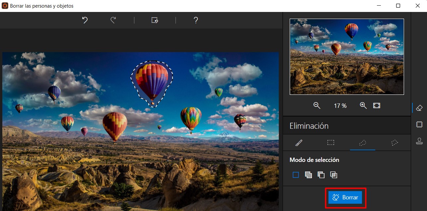This screenshot has height=211, width=427.
Task: Zoom in with the plus magnifier
Action: (363, 105)
